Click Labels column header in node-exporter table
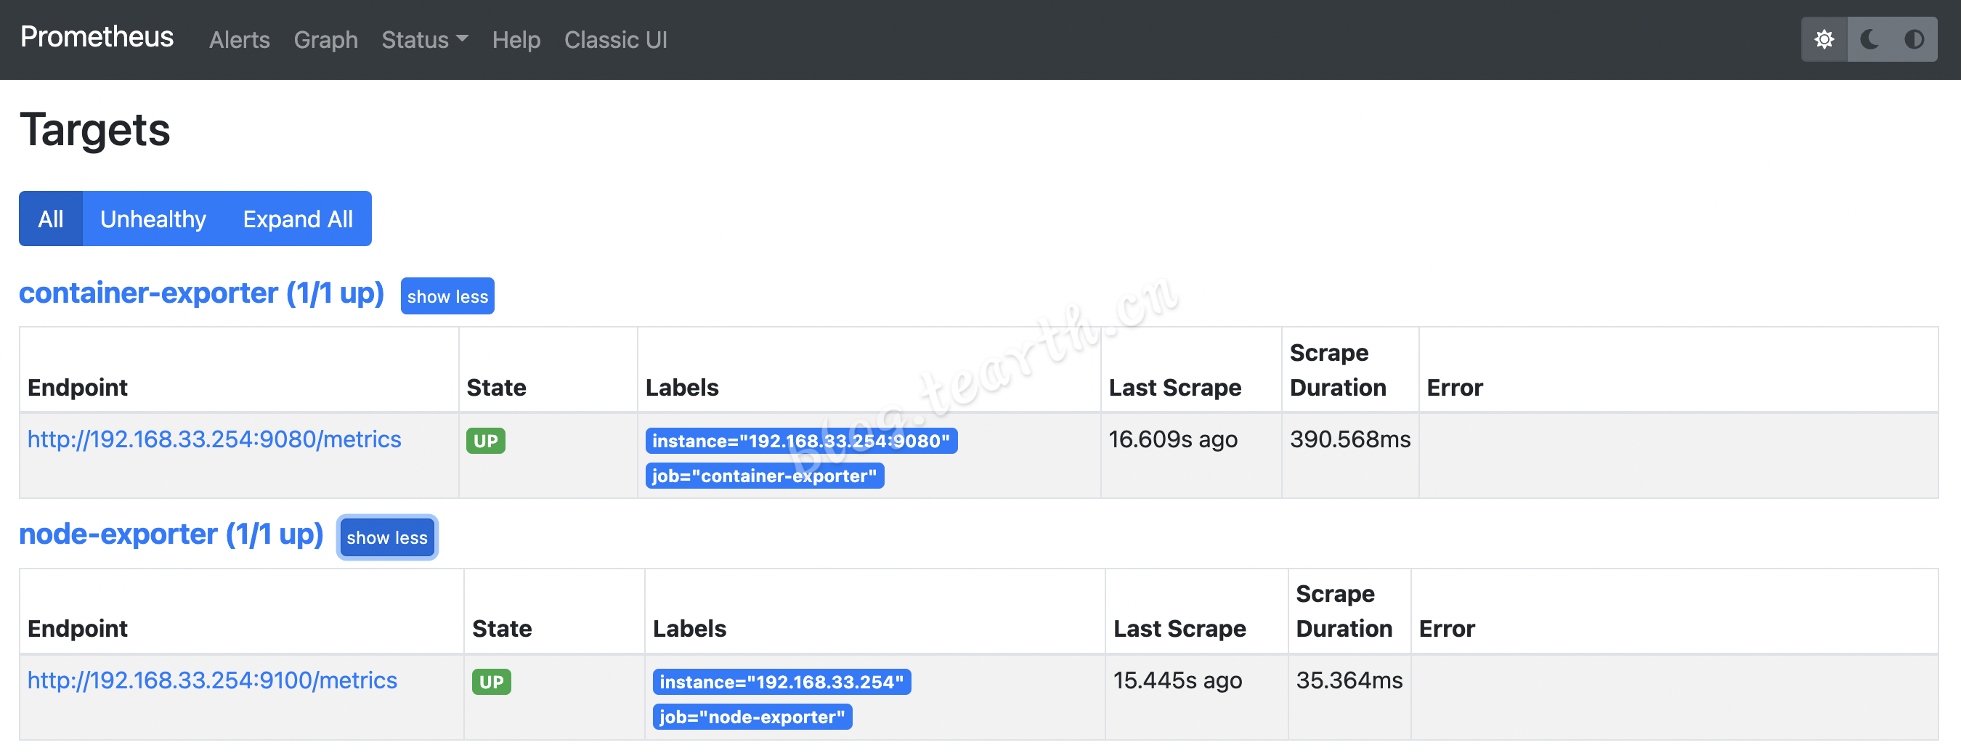 coord(689,630)
